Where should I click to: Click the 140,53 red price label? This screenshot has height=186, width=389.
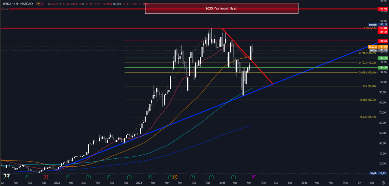pyautogui.click(x=383, y=41)
